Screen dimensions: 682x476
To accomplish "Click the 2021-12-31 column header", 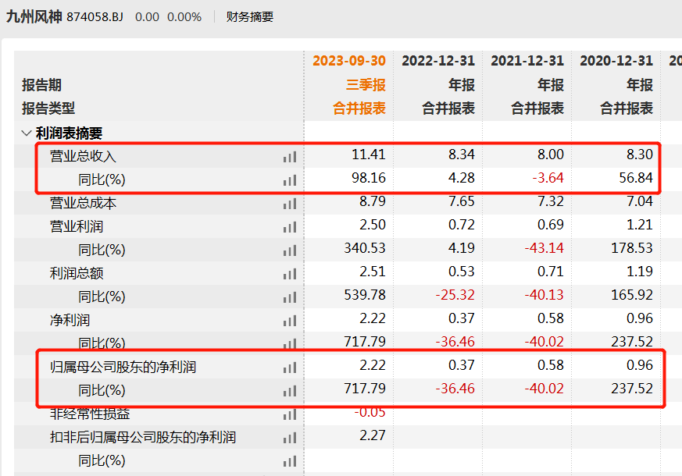I will coord(527,61).
